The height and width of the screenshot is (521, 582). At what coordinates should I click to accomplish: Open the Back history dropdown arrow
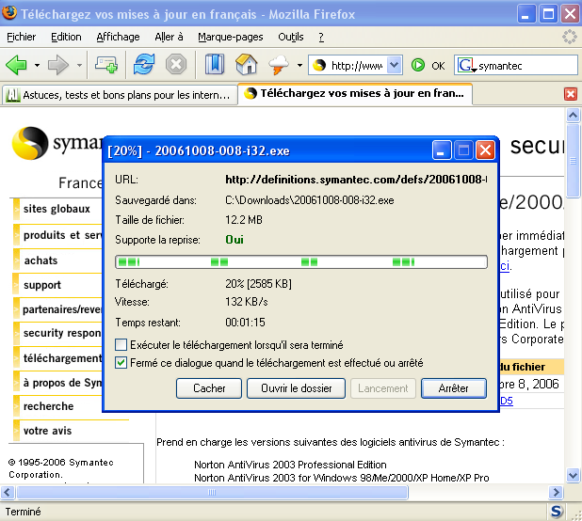(x=37, y=66)
